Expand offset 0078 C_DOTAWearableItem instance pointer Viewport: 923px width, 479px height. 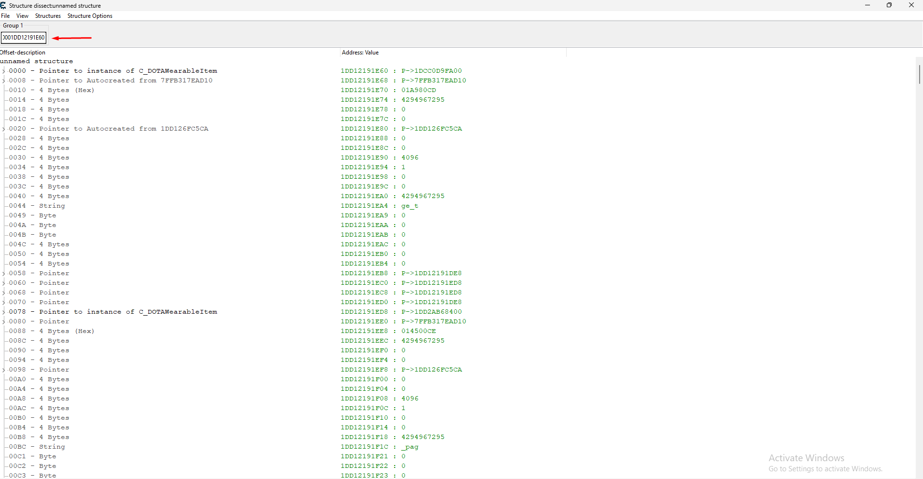[3, 312]
